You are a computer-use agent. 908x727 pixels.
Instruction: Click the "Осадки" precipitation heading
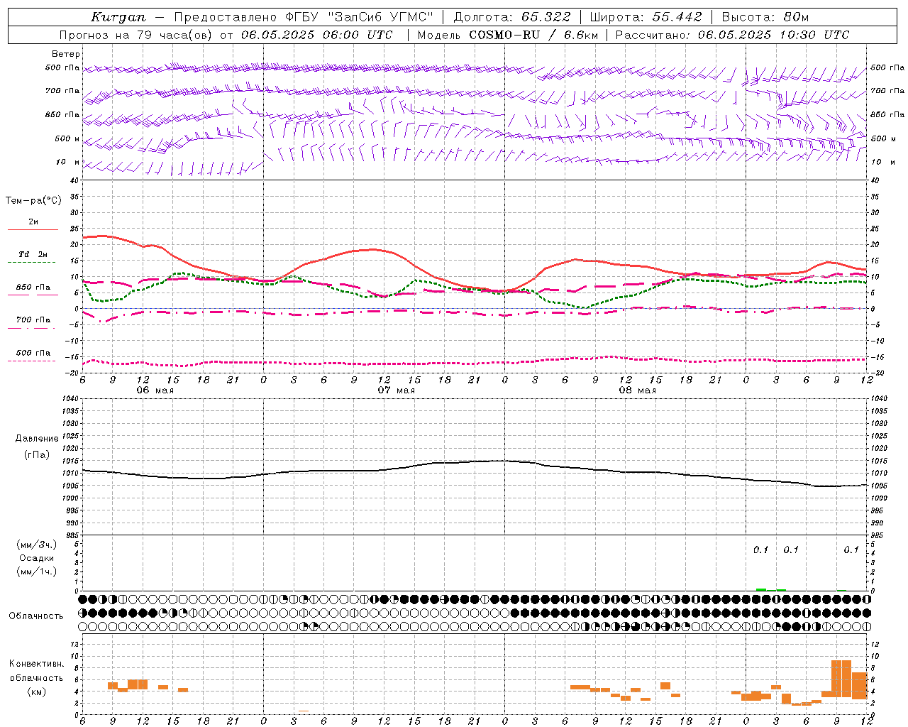coord(37,558)
